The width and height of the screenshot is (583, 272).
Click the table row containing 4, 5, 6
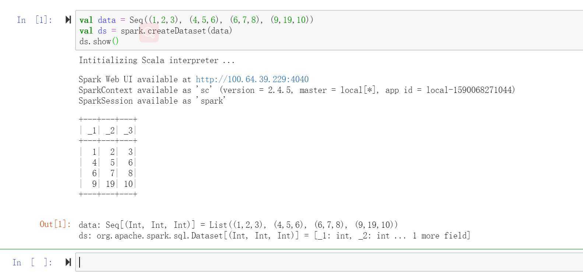coord(108,162)
